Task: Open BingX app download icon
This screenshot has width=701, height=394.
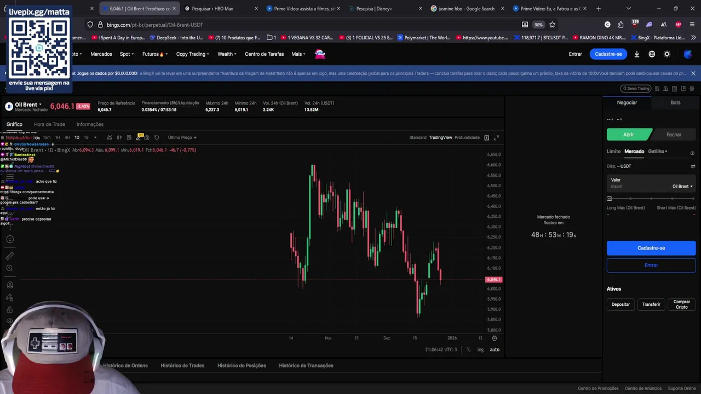Action: (x=637, y=54)
